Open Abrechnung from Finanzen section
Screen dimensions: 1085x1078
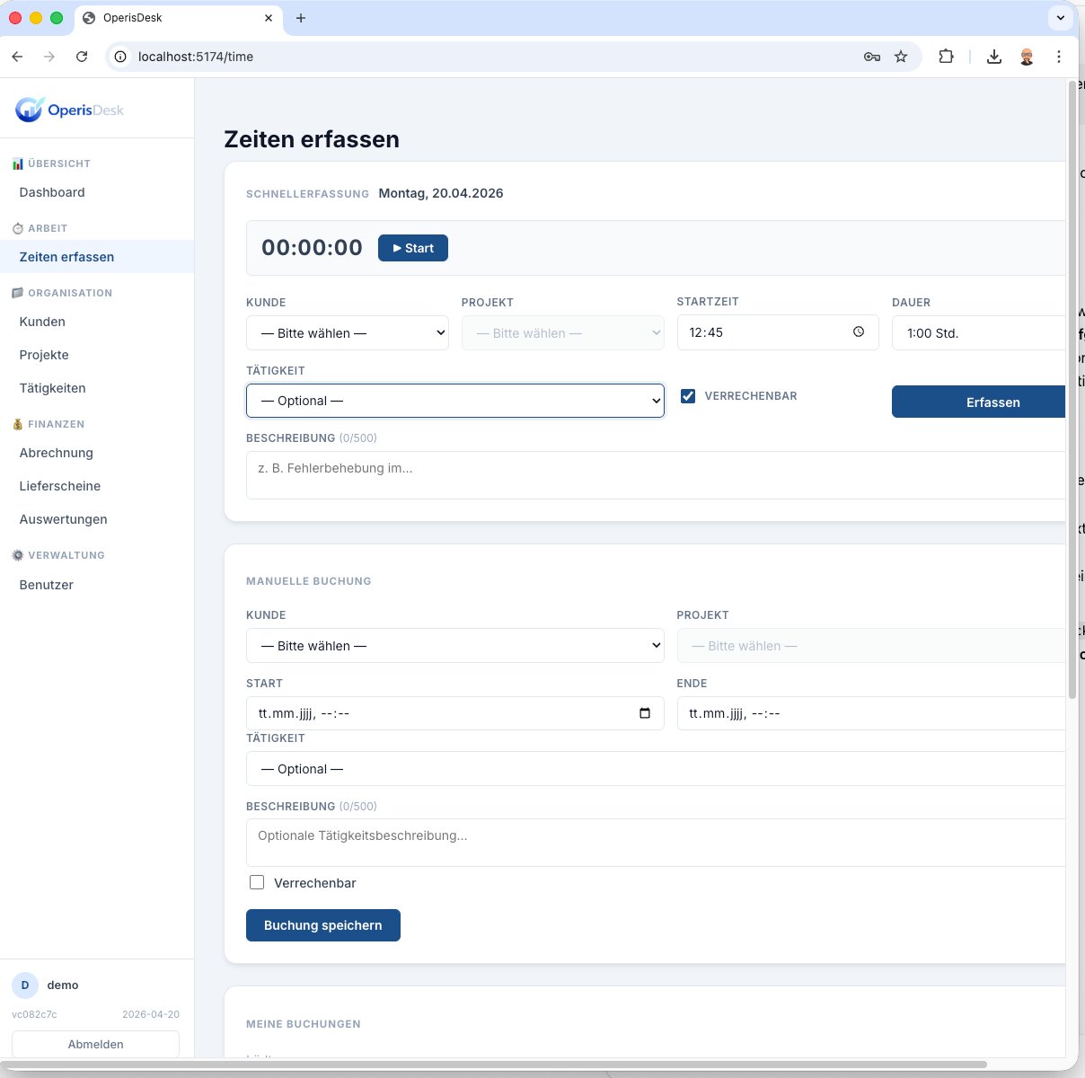tap(57, 453)
